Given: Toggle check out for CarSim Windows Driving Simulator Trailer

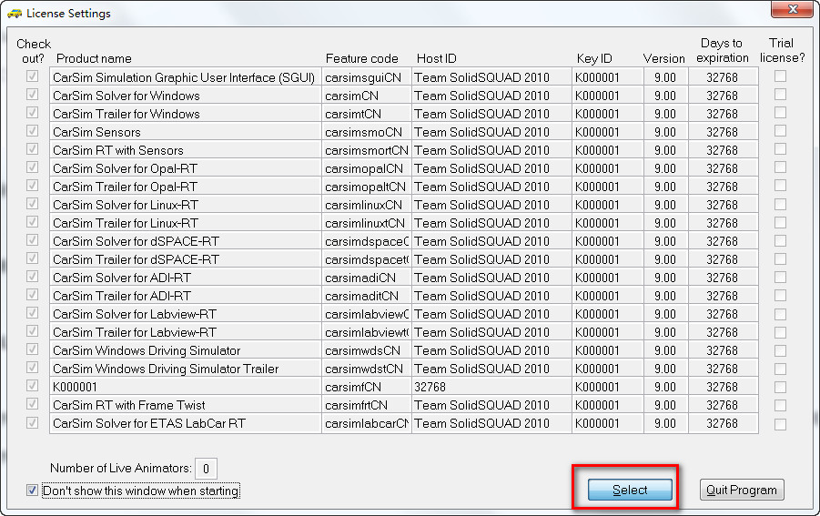Looking at the screenshot, I should point(33,368).
